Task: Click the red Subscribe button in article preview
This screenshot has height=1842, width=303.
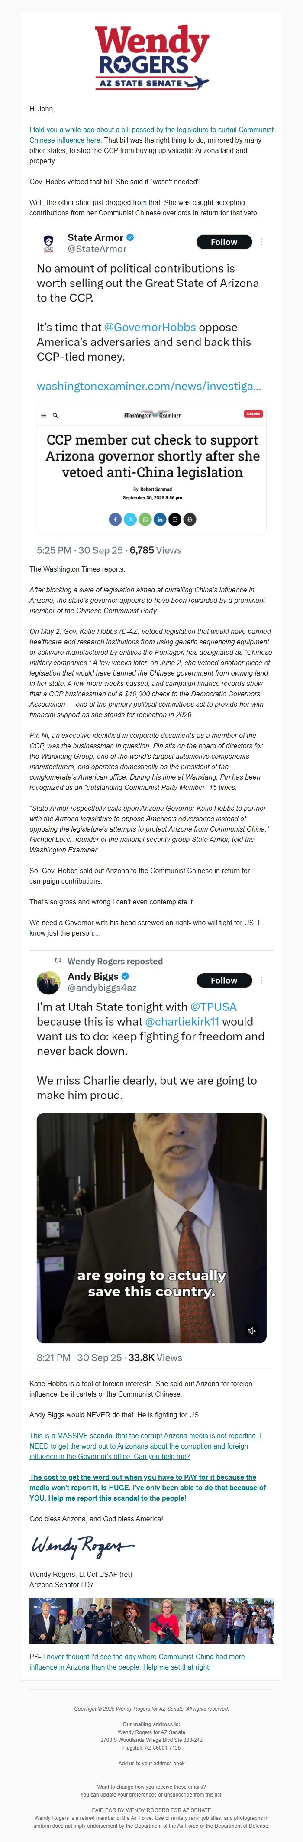Action: click(x=253, y=413)
